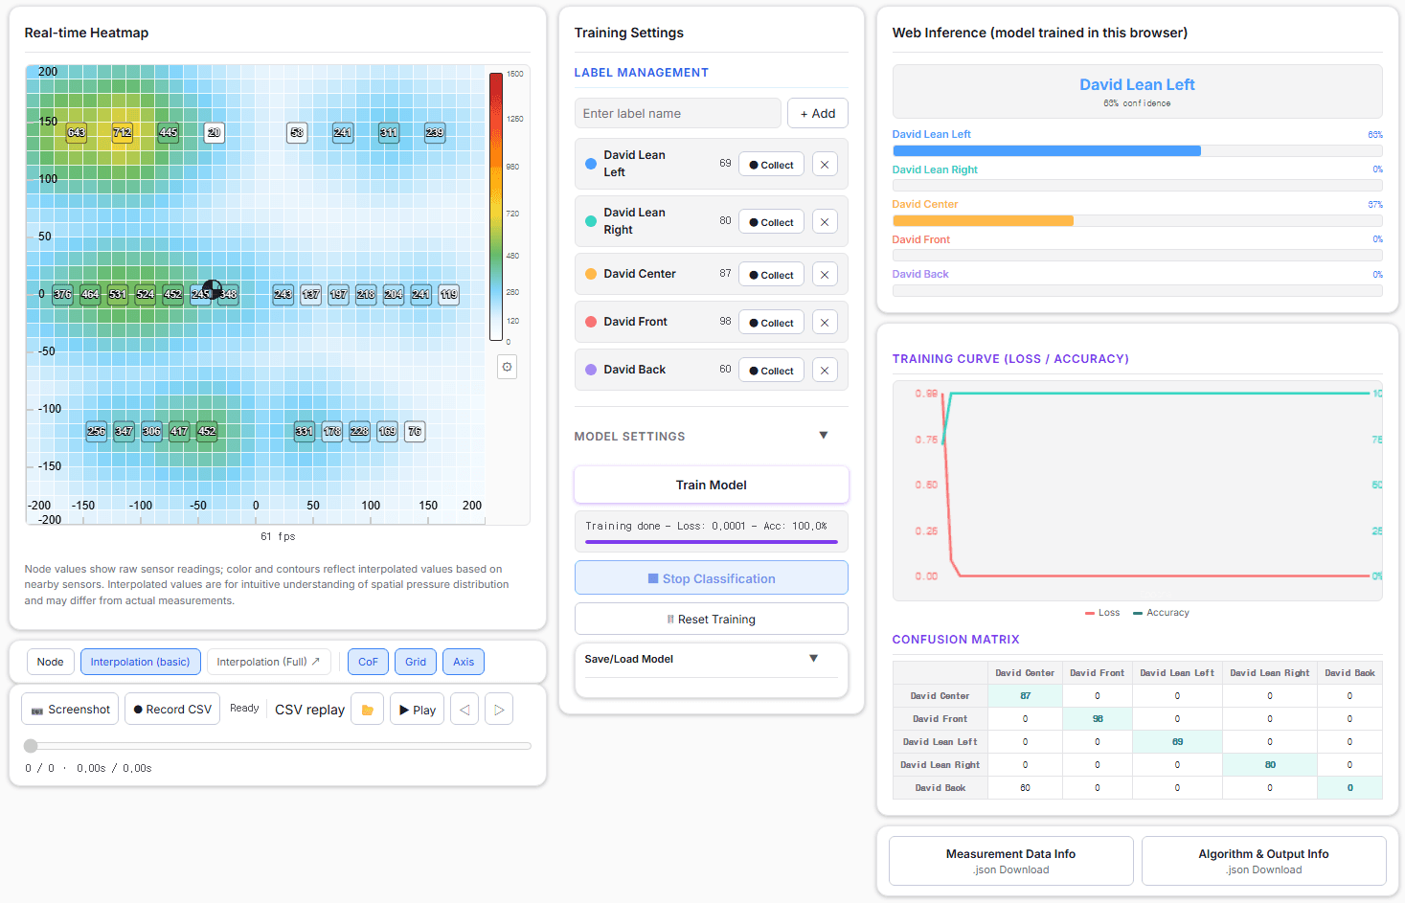The height and width of the screenshot is (903, 1405).
Task: Delete the David Center label
Action: (x=825, y=275)
